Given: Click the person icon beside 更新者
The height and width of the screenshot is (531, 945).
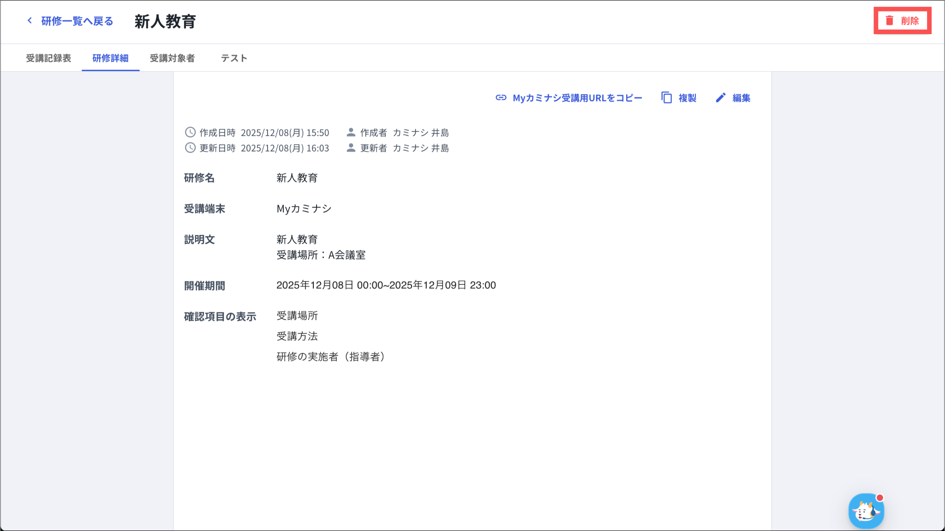Looking at the screenshot, I should 351,148.
